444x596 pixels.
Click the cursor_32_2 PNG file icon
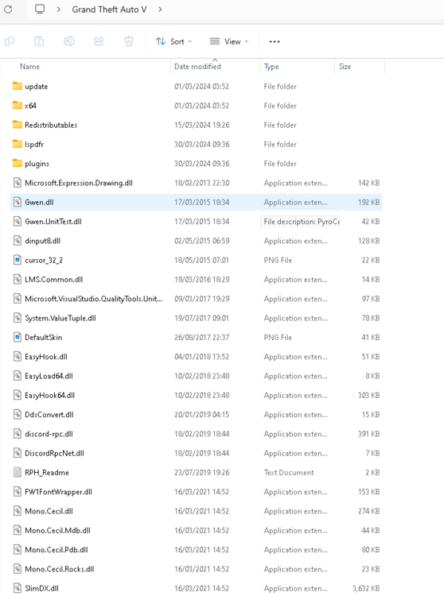coord(18,260)
